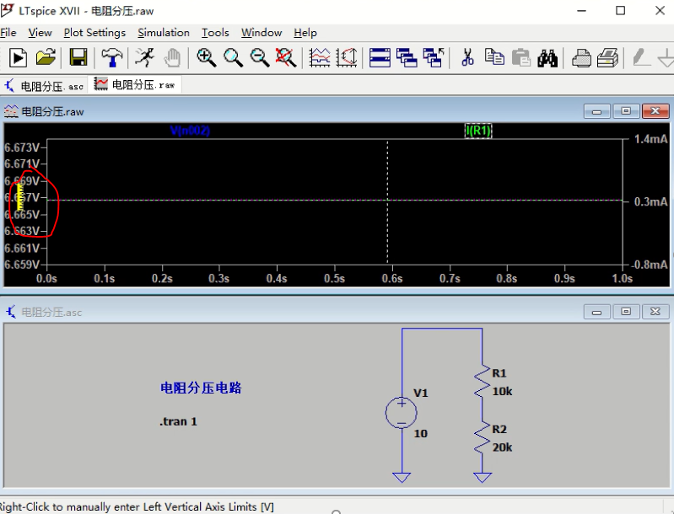Maximize the 电阻分压.raw plot window

coord(626,111)
